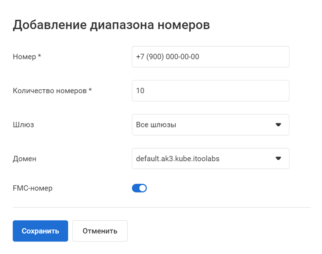
Task: Click the '10' value in the quantity field
Action: (140, 91)
